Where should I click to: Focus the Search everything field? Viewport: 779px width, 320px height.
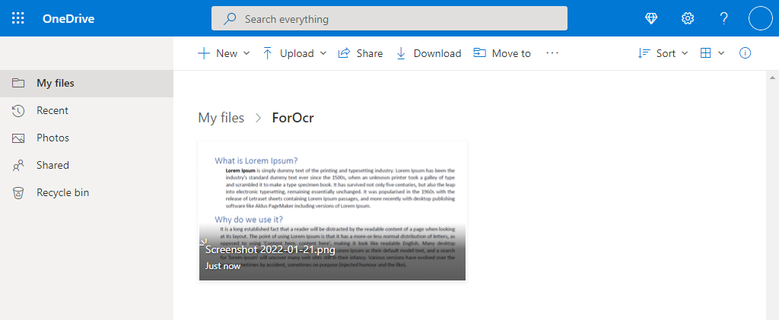point(389,19)
